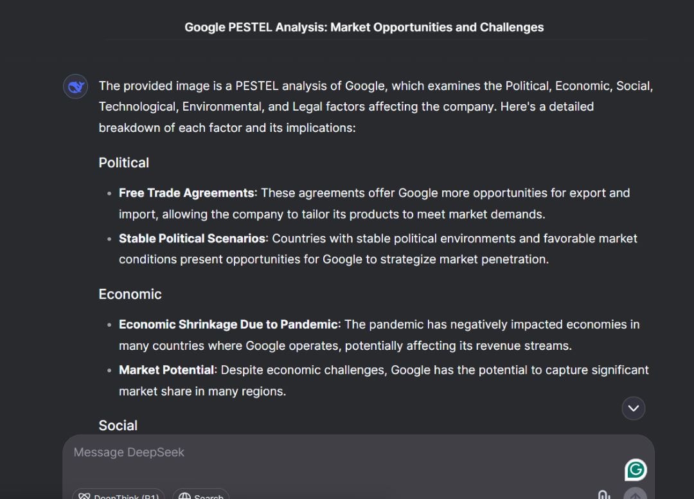Enable the Search web toggle
The height and width of the screenshot is (499, 694).
click(x=201, y=494)
